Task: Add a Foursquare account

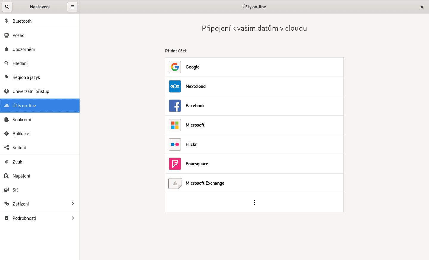Action: click(254, 164)
